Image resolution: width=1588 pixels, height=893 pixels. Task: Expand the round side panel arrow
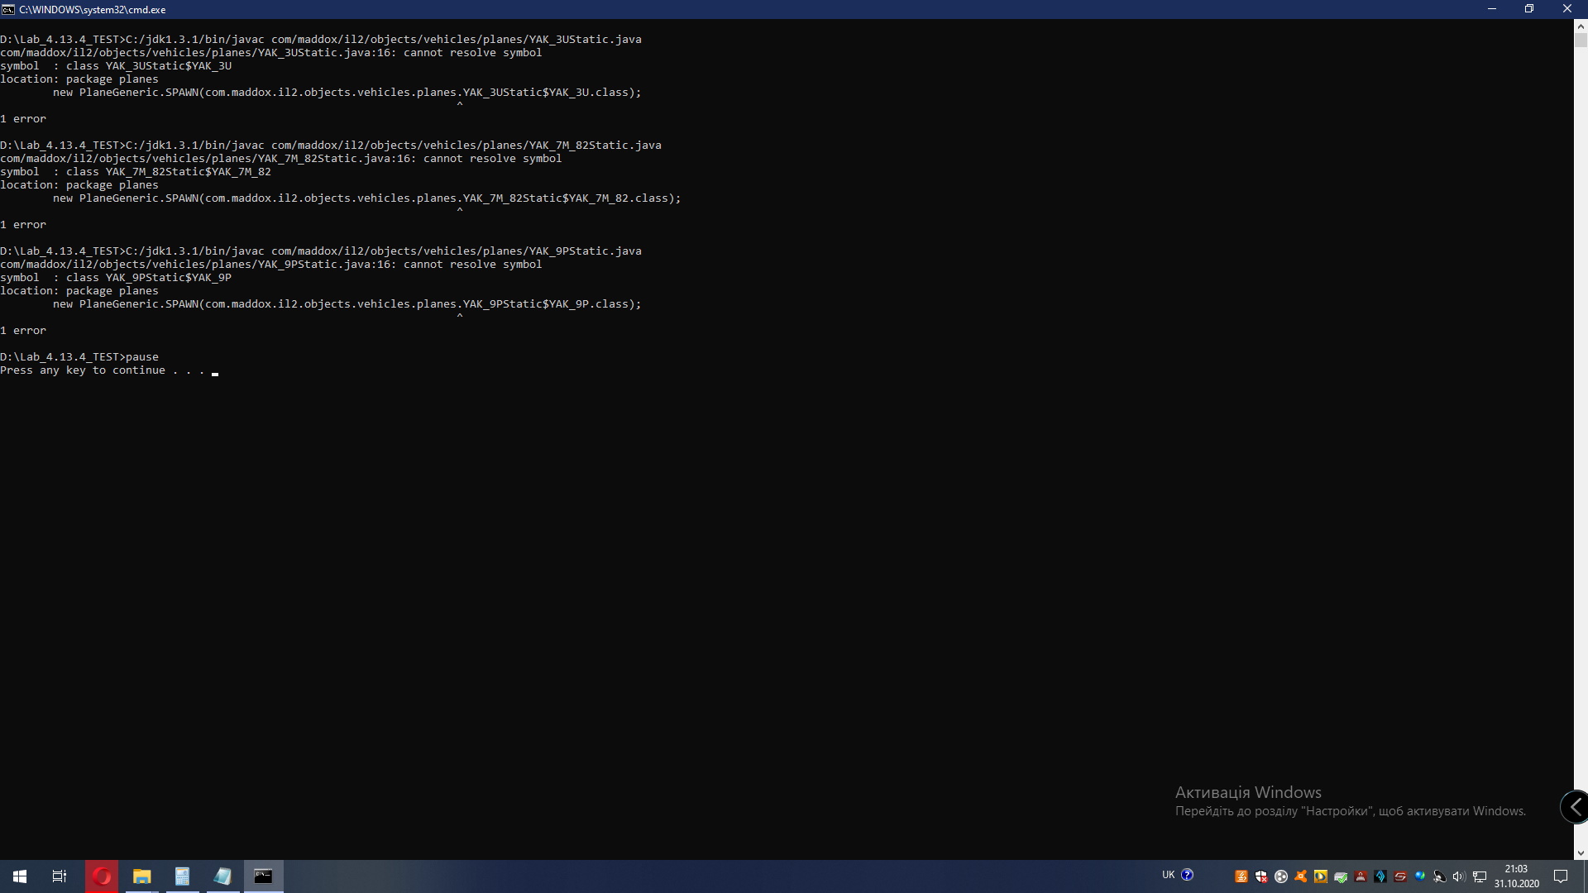[1575, 807]
